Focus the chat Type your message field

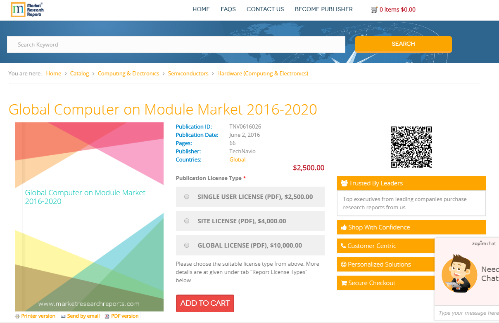[x=468, y=313]
